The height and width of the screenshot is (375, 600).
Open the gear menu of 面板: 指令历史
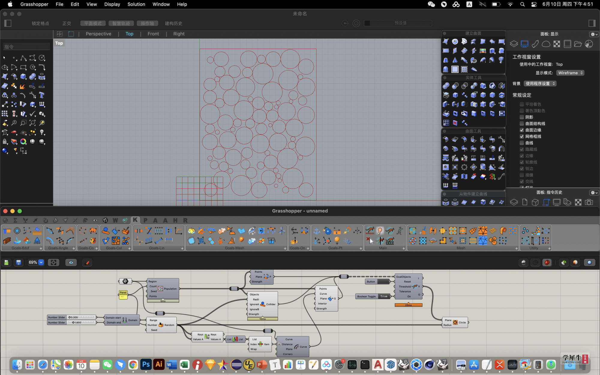coord(594,193)
